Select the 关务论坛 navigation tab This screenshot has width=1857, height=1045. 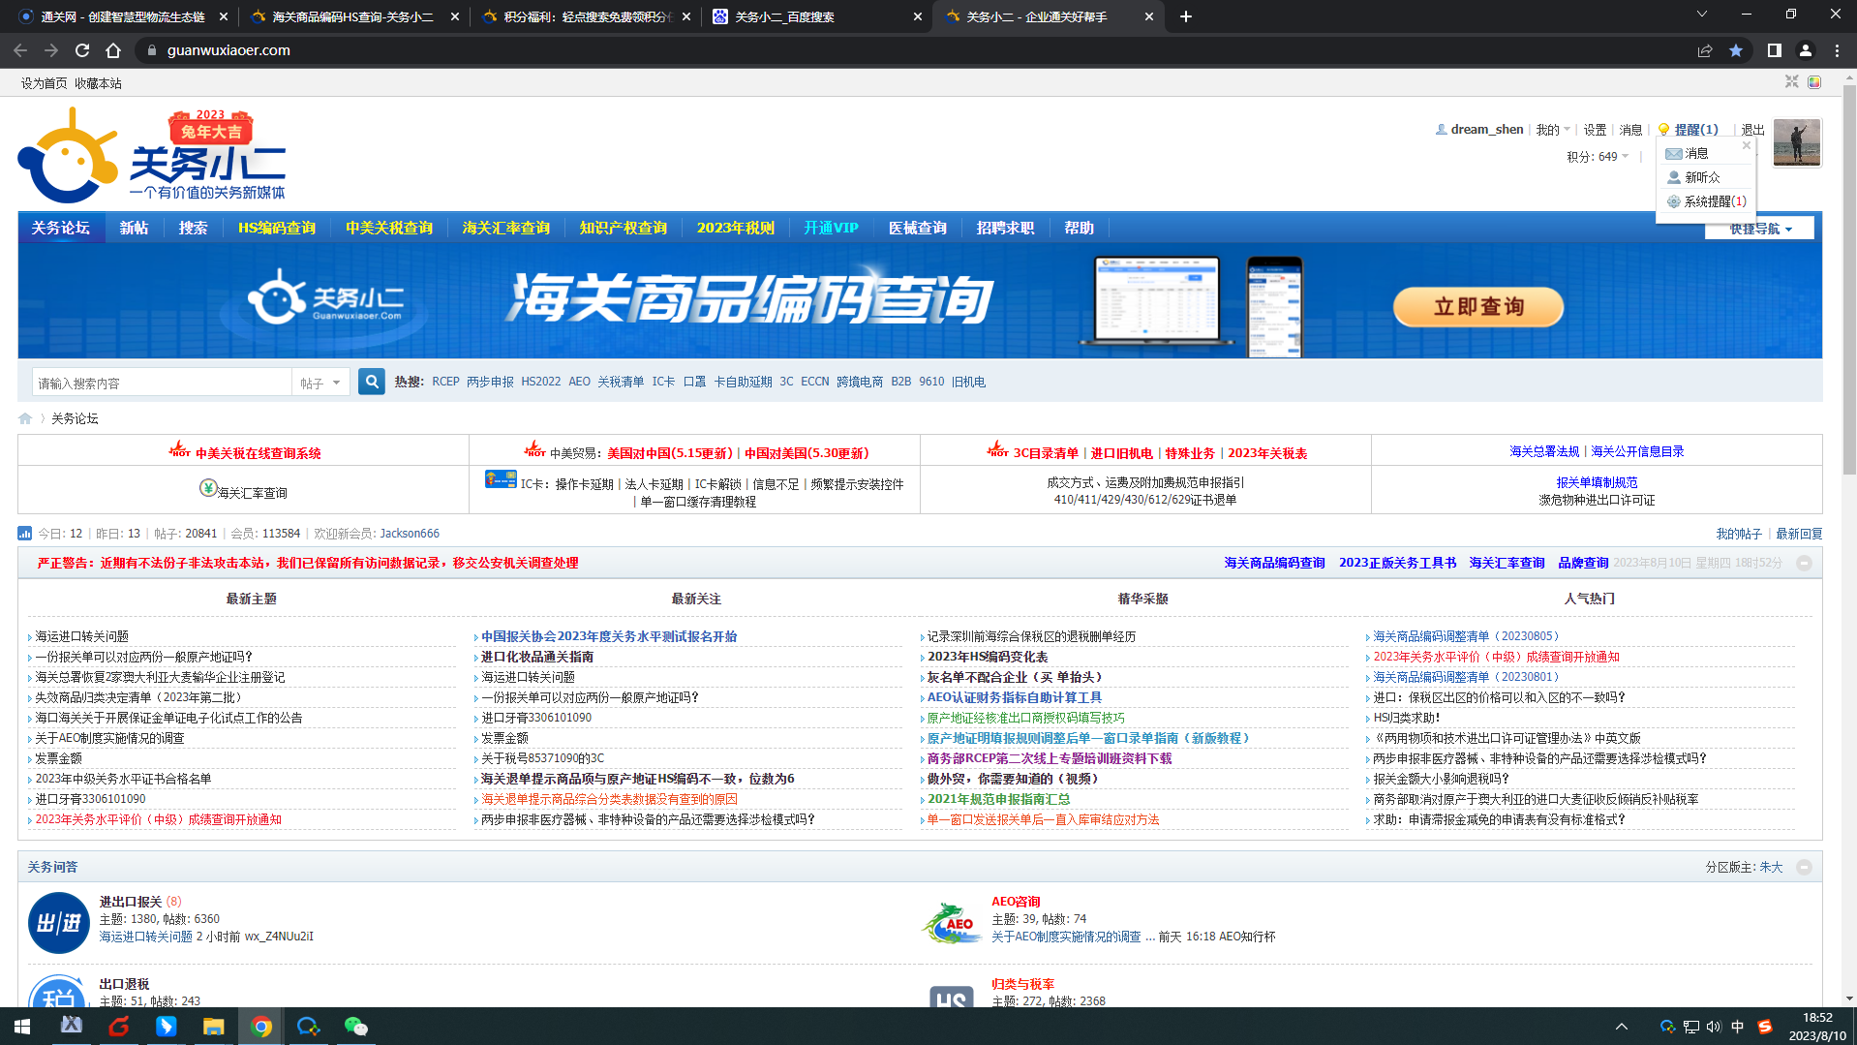[x=60, y=228]
